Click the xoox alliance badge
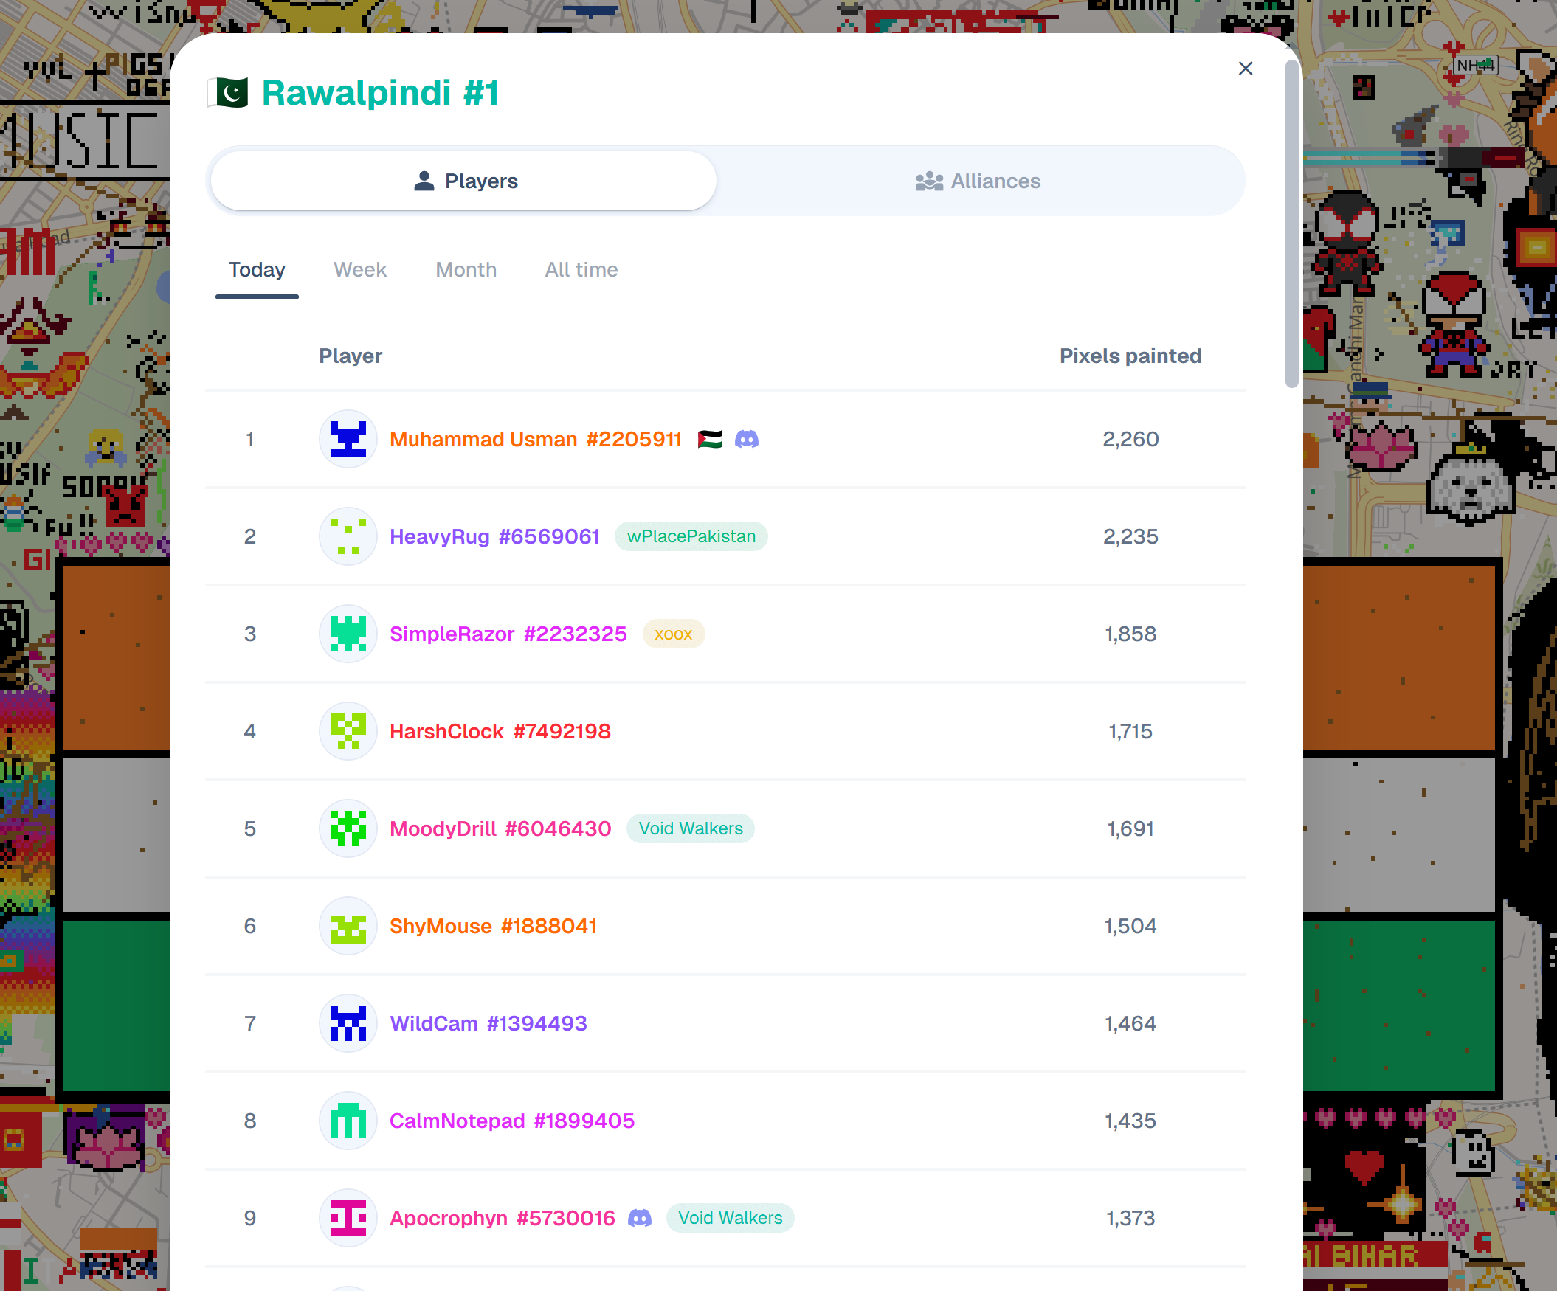 pos(673,634)
